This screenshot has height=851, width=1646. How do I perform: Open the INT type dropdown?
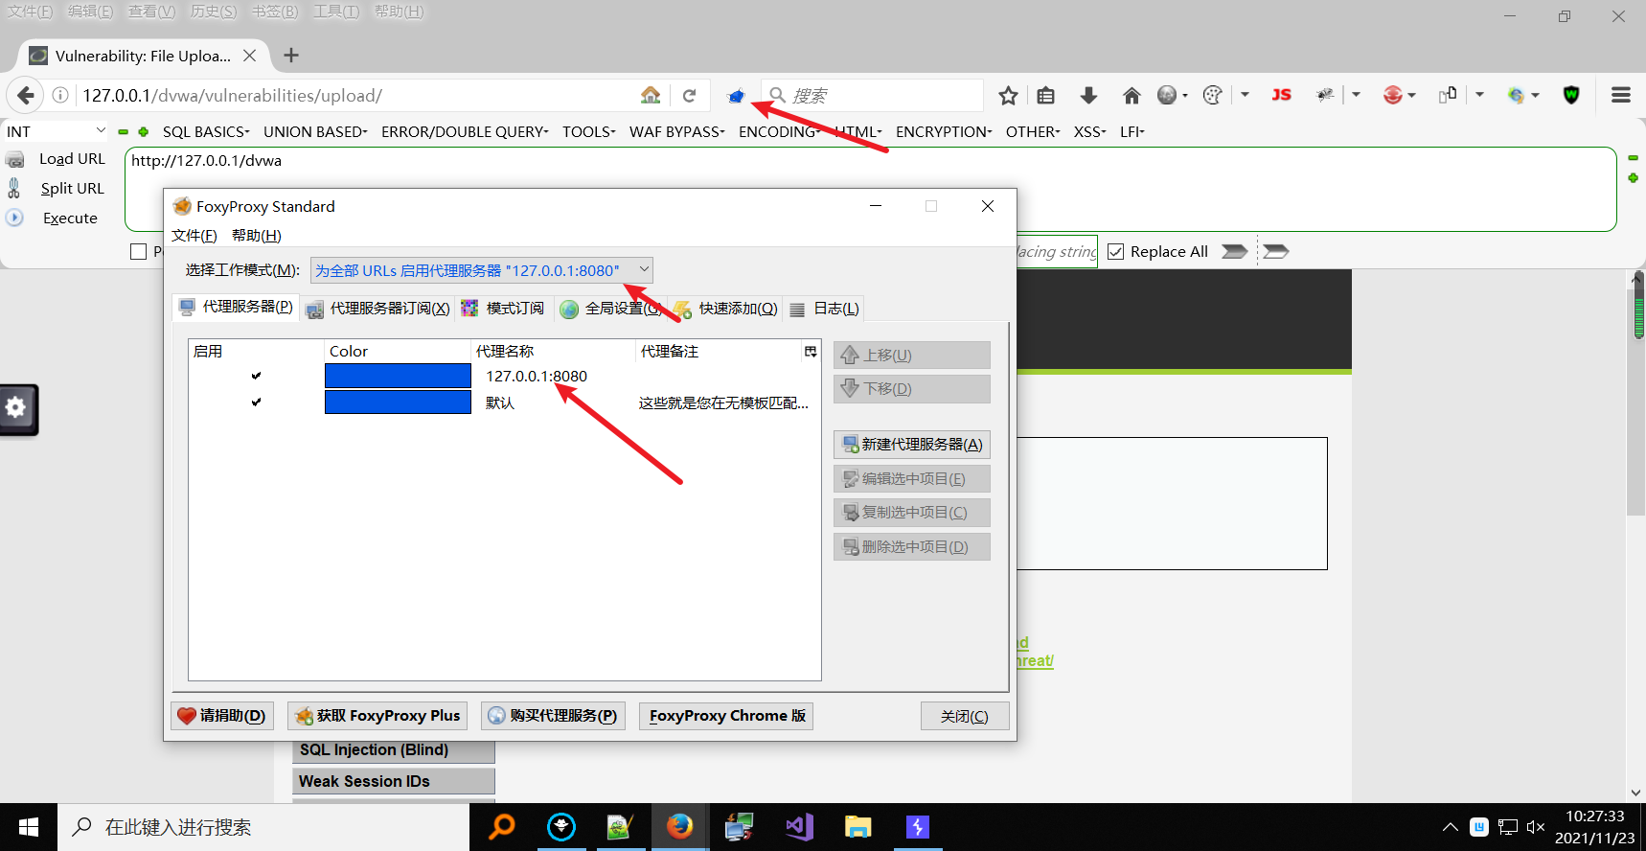pos(57,131)
